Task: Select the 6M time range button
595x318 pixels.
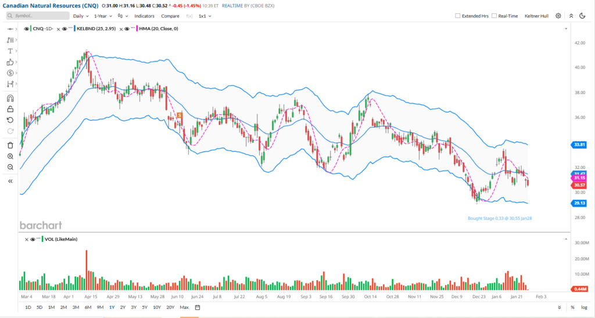Action: 88,307
